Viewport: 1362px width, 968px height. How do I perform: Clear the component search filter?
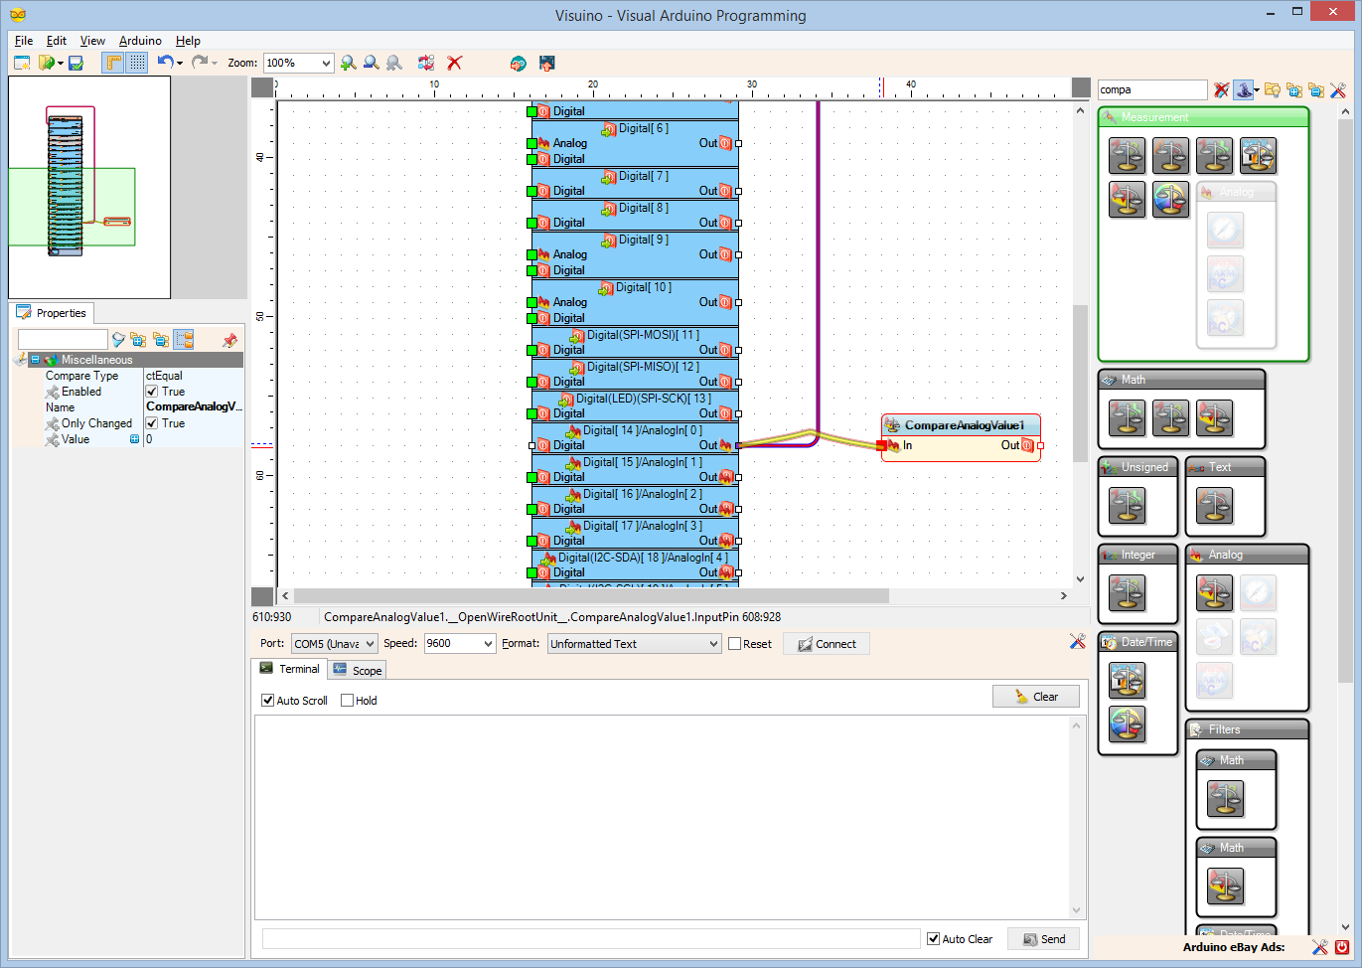(x=1220, y=89)
